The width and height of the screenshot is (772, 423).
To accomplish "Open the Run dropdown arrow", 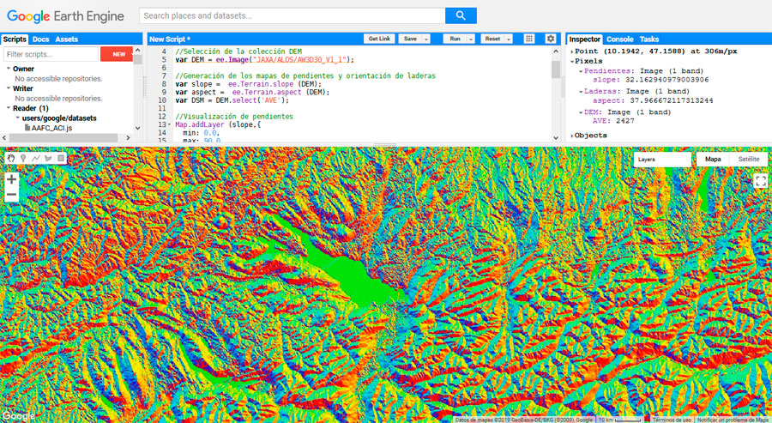I will point(471,39).
